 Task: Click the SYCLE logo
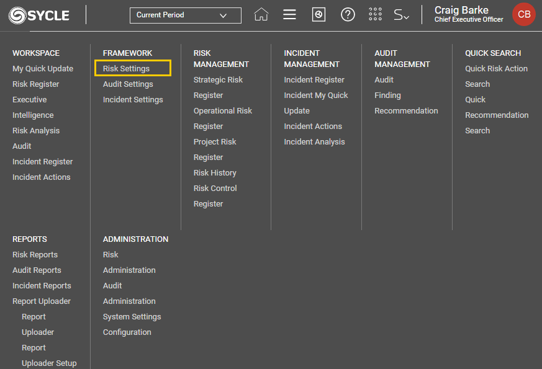(x=39, y=15)
